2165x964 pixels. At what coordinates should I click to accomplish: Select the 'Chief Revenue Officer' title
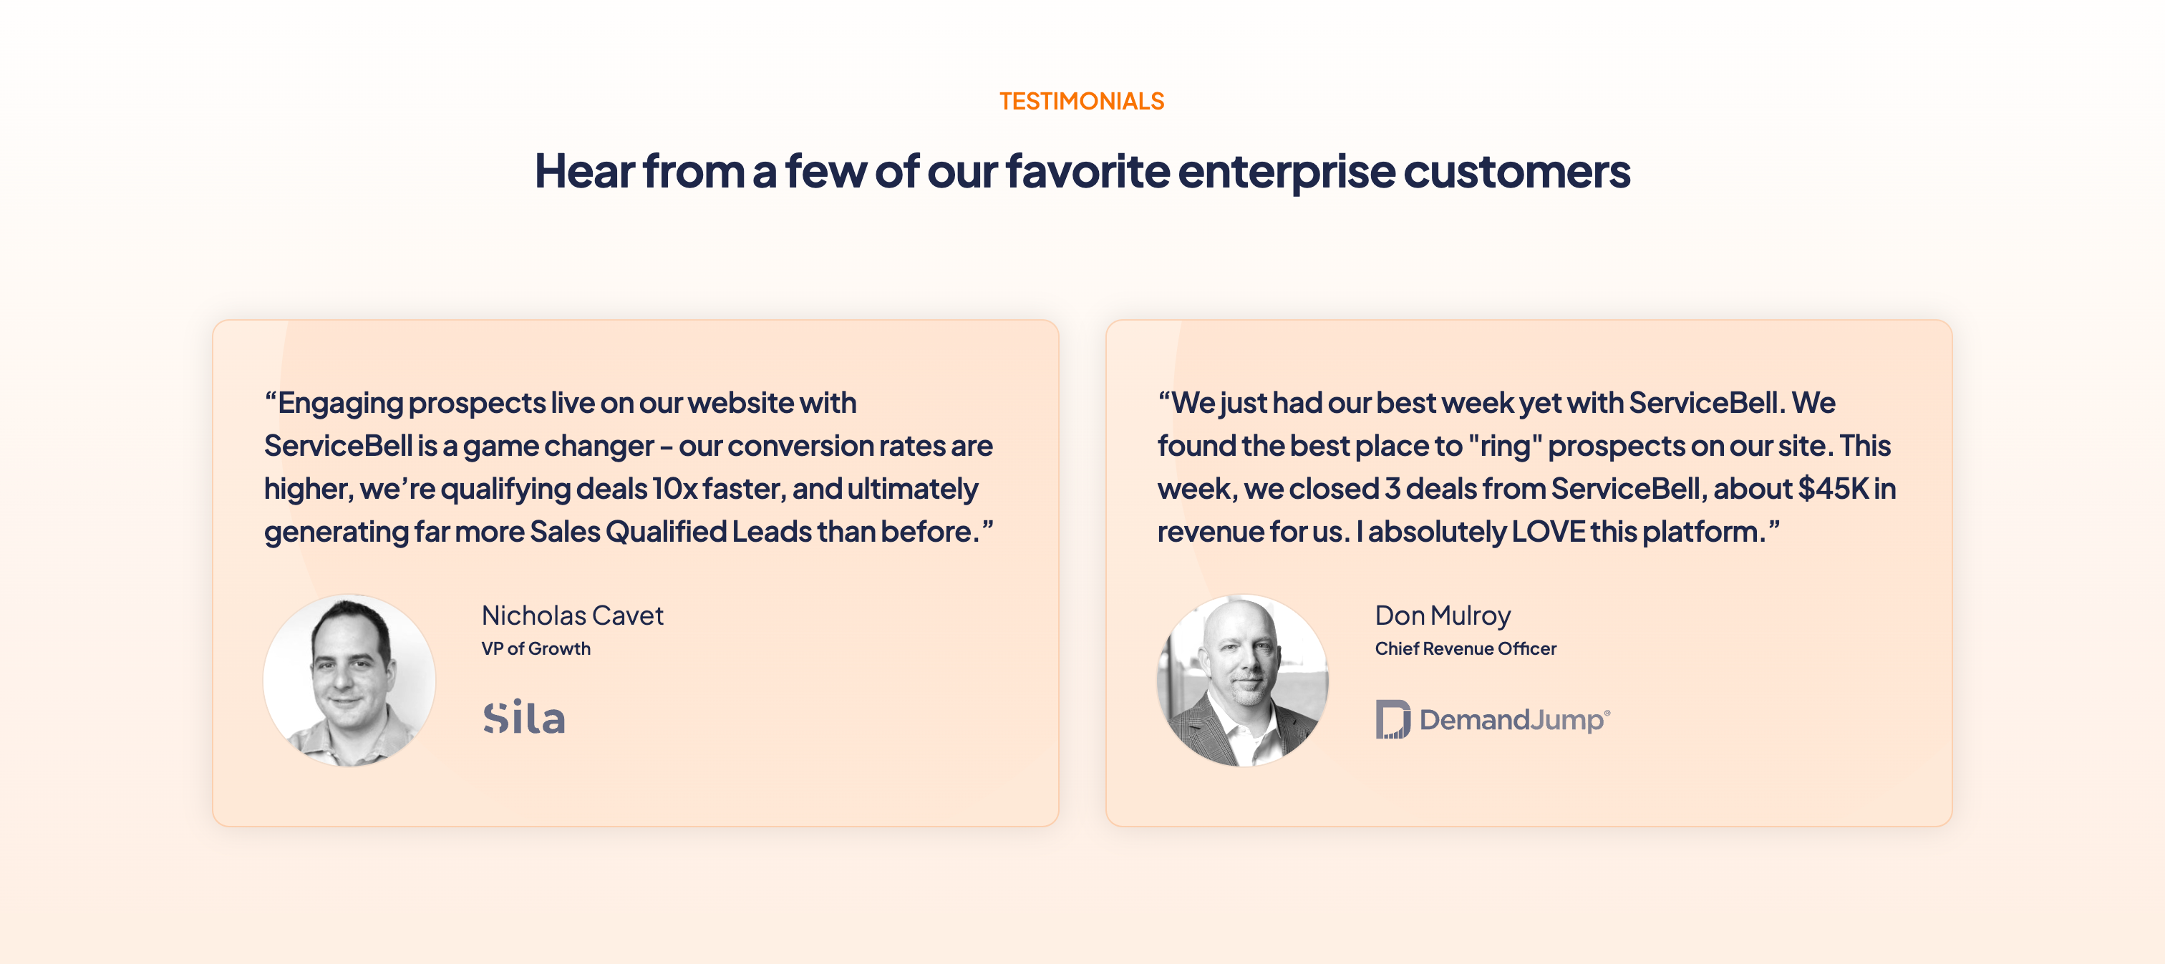(x=1465, y=649)
